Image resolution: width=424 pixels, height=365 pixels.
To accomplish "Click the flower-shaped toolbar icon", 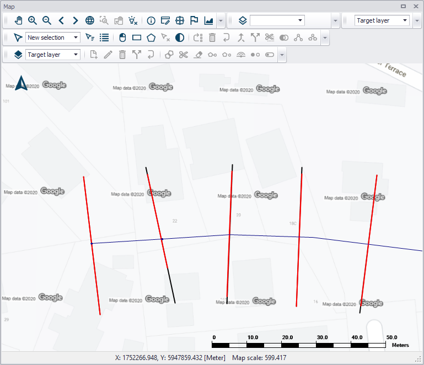I will [180, 20].
